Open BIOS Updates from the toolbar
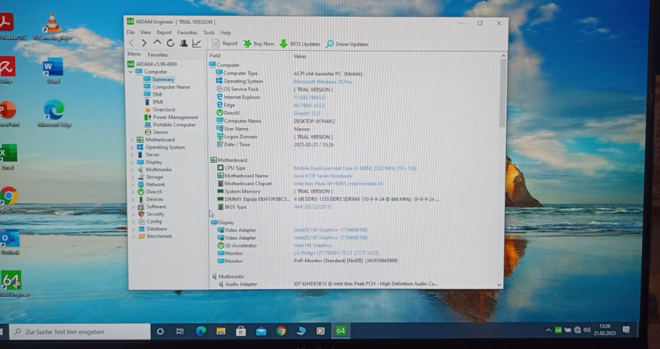 [x=300, y=44]
